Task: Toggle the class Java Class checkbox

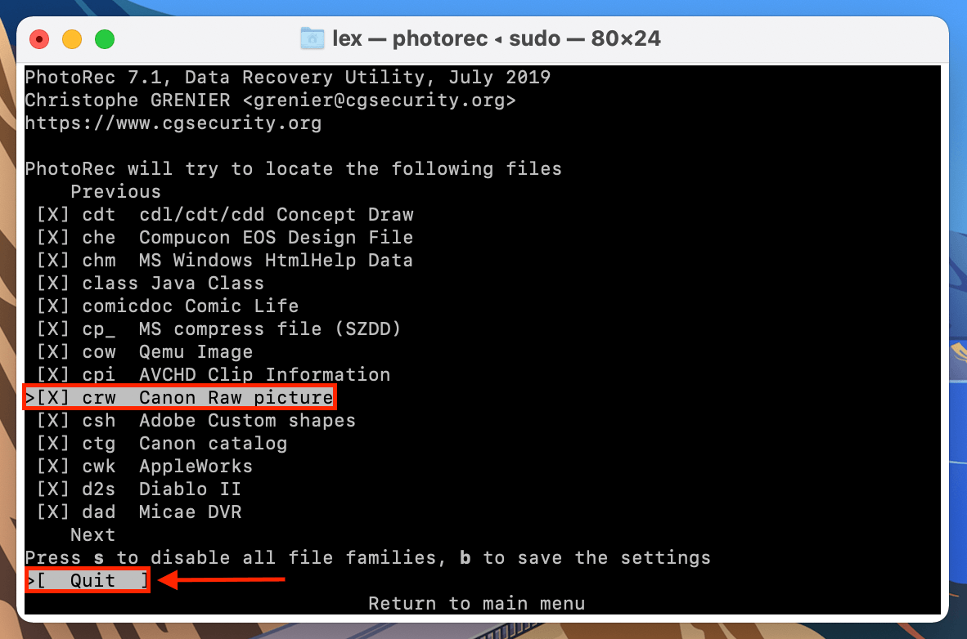Action: pyautogui.click(x=53, y=283)
